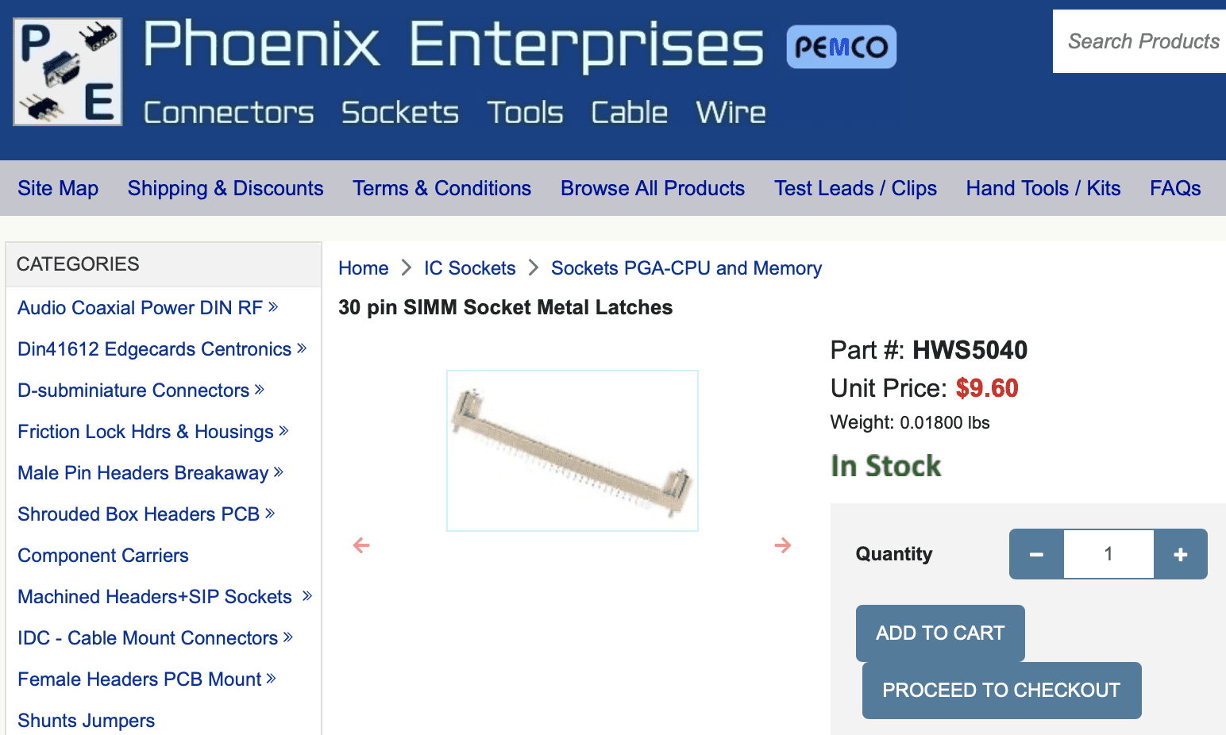Expand D-subminiature Connectors category

coord(260,390)
